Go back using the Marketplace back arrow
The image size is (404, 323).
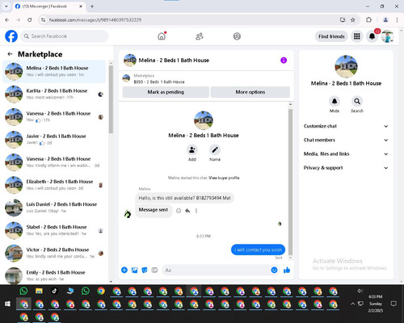coord(10,54)
